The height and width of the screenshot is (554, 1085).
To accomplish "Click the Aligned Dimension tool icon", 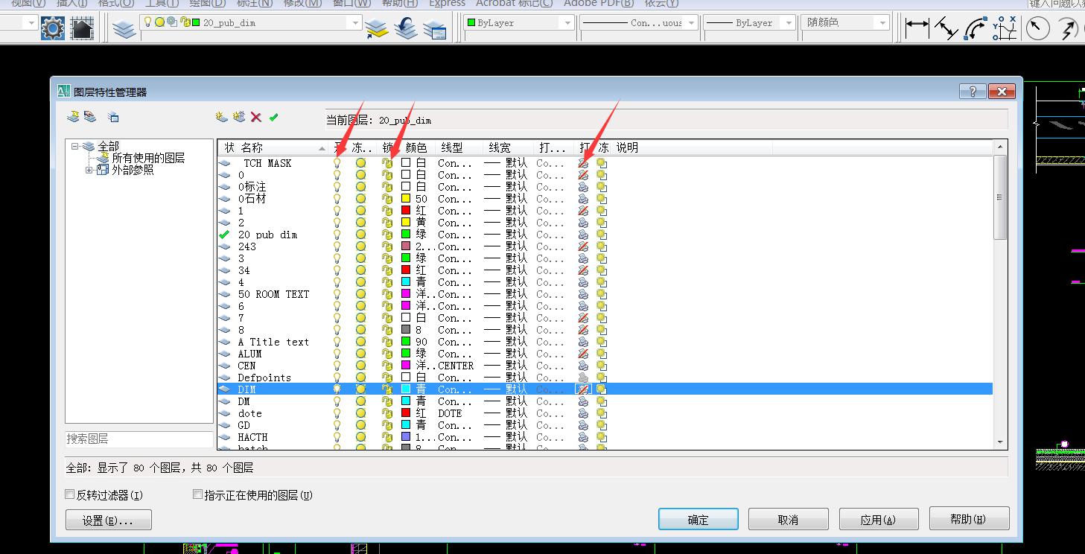I will (946, 28).
